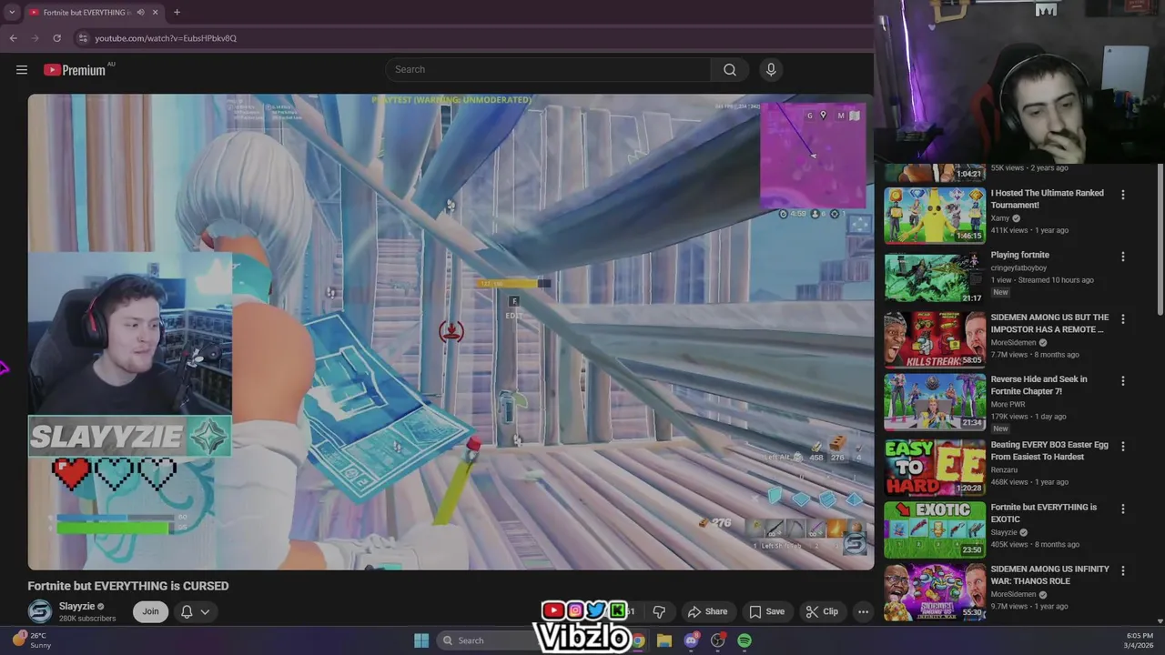Click the youtube.com URL in the address bar
The height and width of the screenshot is (655, 1165).
click(166, 38)
